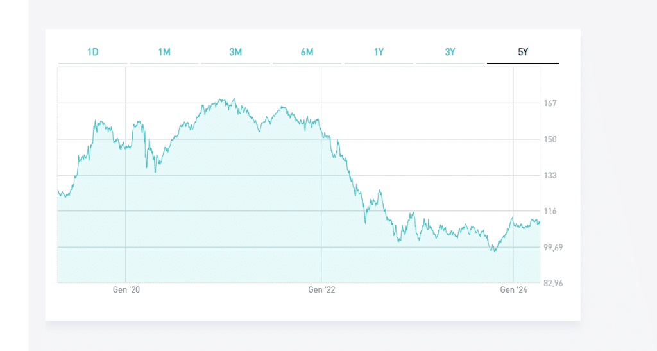The image size is (657, 351).
Task: Select the 3Y period tab
Action: (450, 52)
